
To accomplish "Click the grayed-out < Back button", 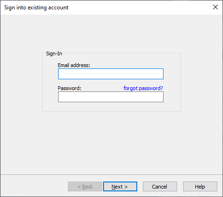I will point(85,187).
